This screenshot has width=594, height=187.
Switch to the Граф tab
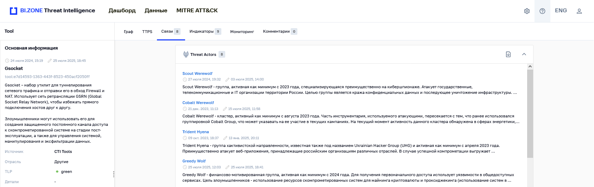pyautogui.click(x=128, y=32)
